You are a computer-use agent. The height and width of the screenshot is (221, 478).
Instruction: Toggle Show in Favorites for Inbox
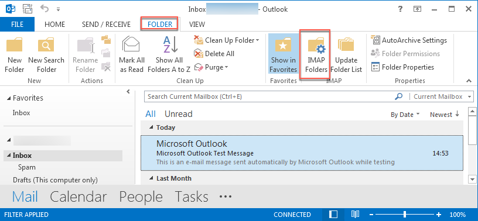(x=283, y=55)
